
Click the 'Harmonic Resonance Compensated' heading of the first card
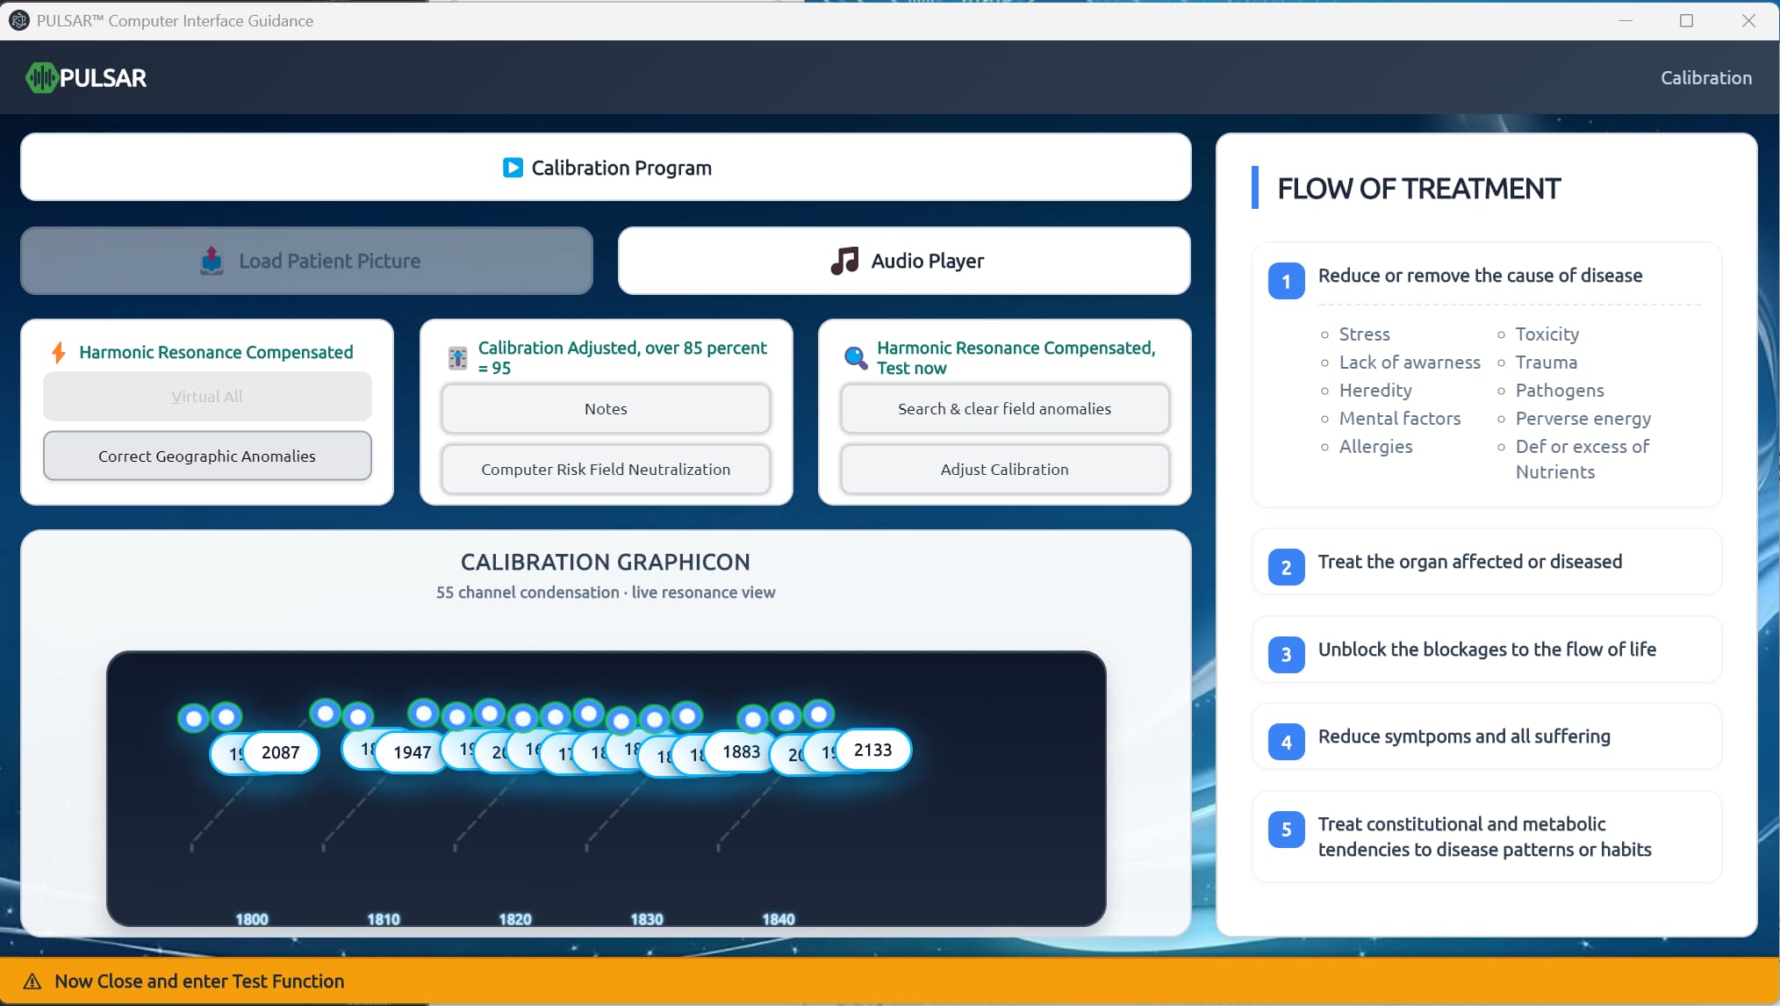pos(216,352)
